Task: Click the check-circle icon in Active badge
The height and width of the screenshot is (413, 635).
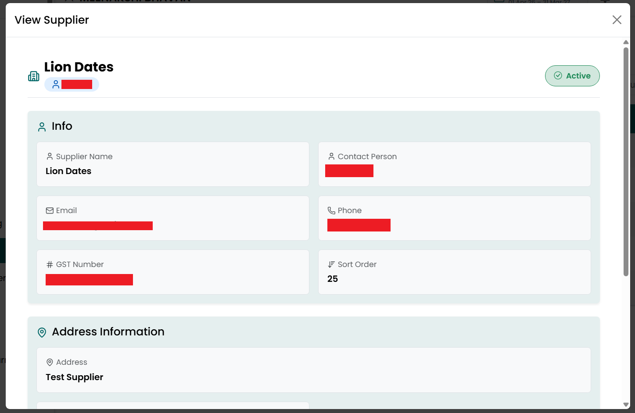Action: point(558,76)
